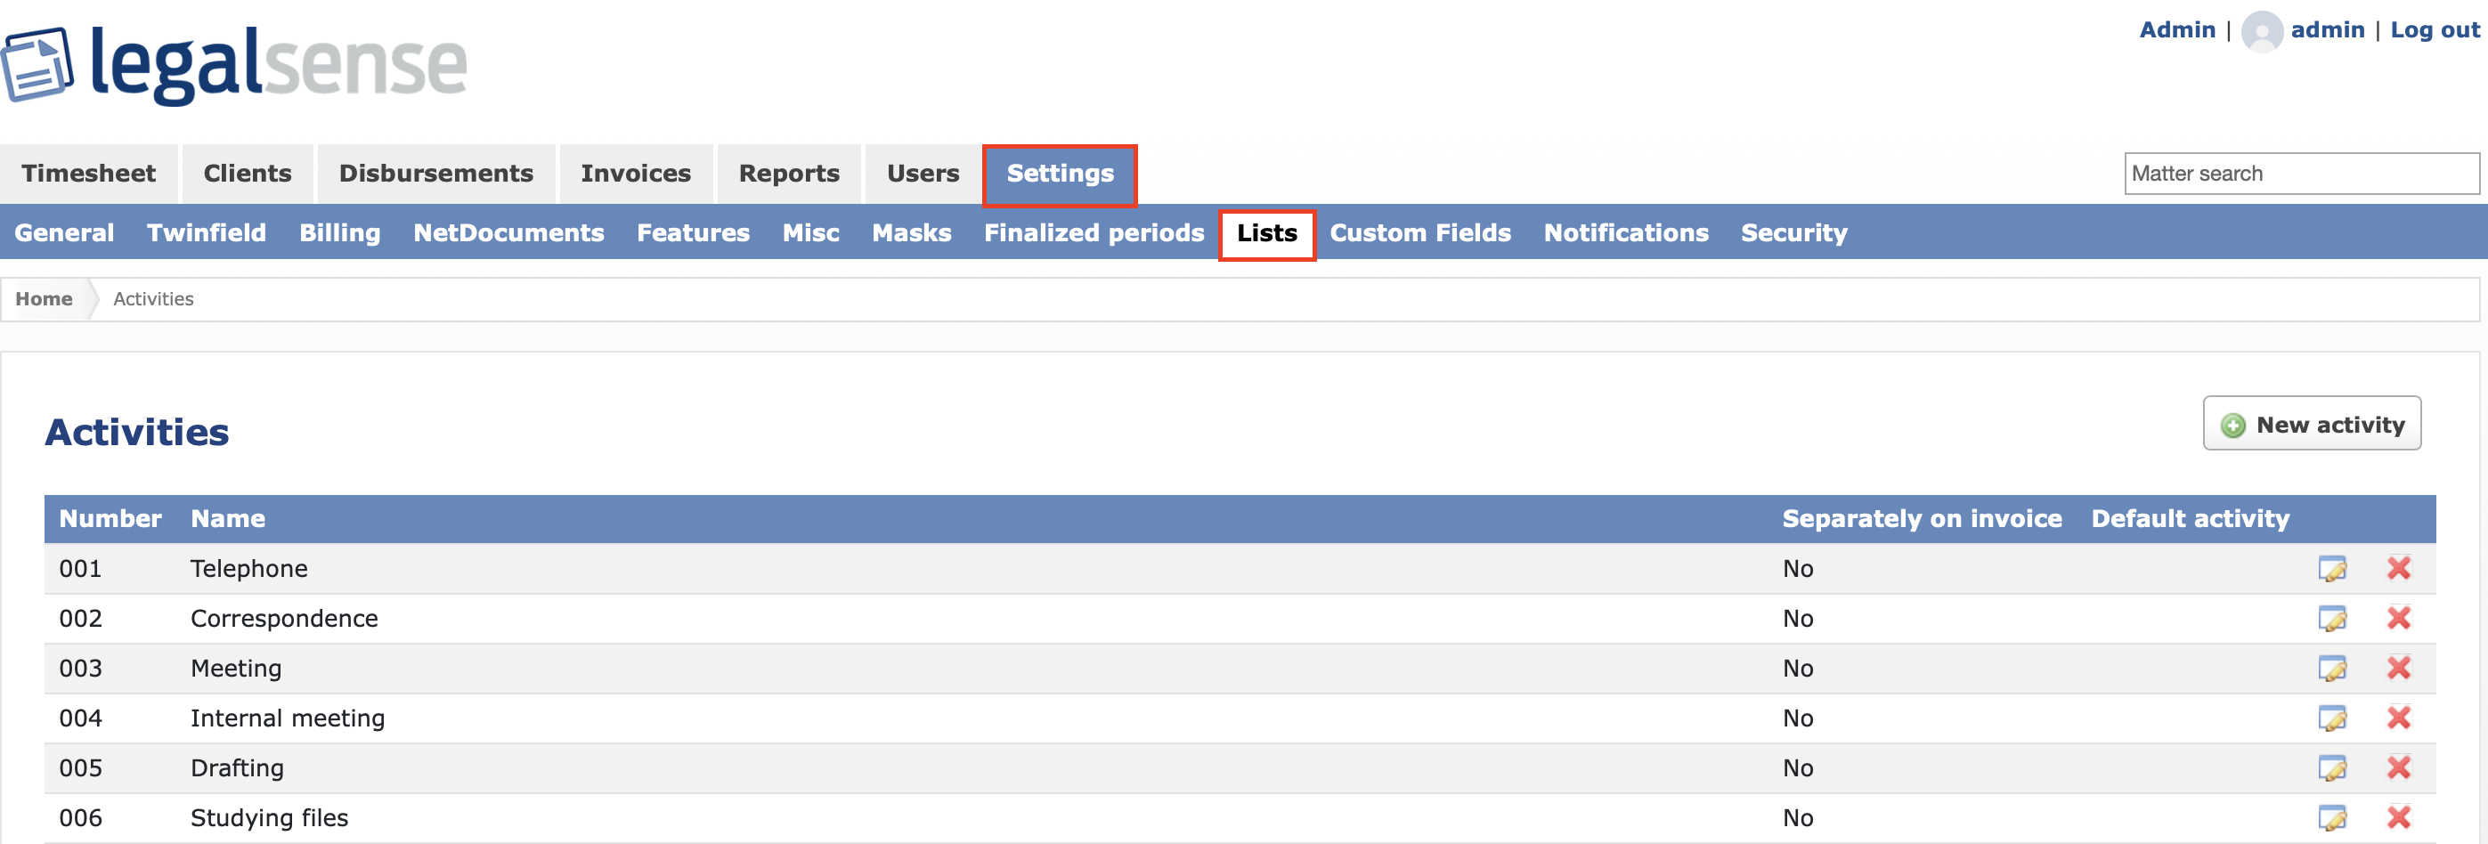Edit the Correspondence activity

2331,619
